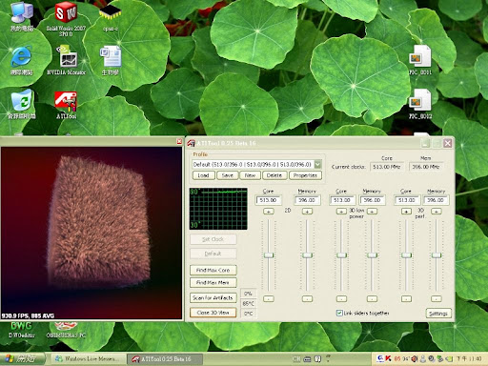Click Find Max Core button
The image size is (488, 366).
(x=213, y=270)
